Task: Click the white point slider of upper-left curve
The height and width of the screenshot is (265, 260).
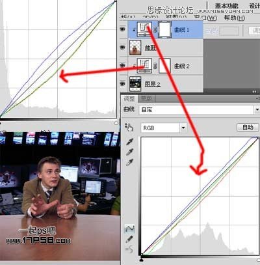Action: 116,123
